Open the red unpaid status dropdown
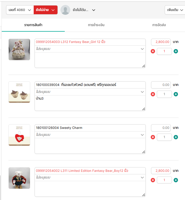 coord(46,10)
